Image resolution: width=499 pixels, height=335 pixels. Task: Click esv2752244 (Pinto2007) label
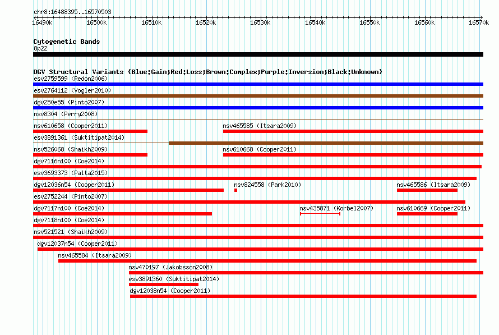point(71,196)
